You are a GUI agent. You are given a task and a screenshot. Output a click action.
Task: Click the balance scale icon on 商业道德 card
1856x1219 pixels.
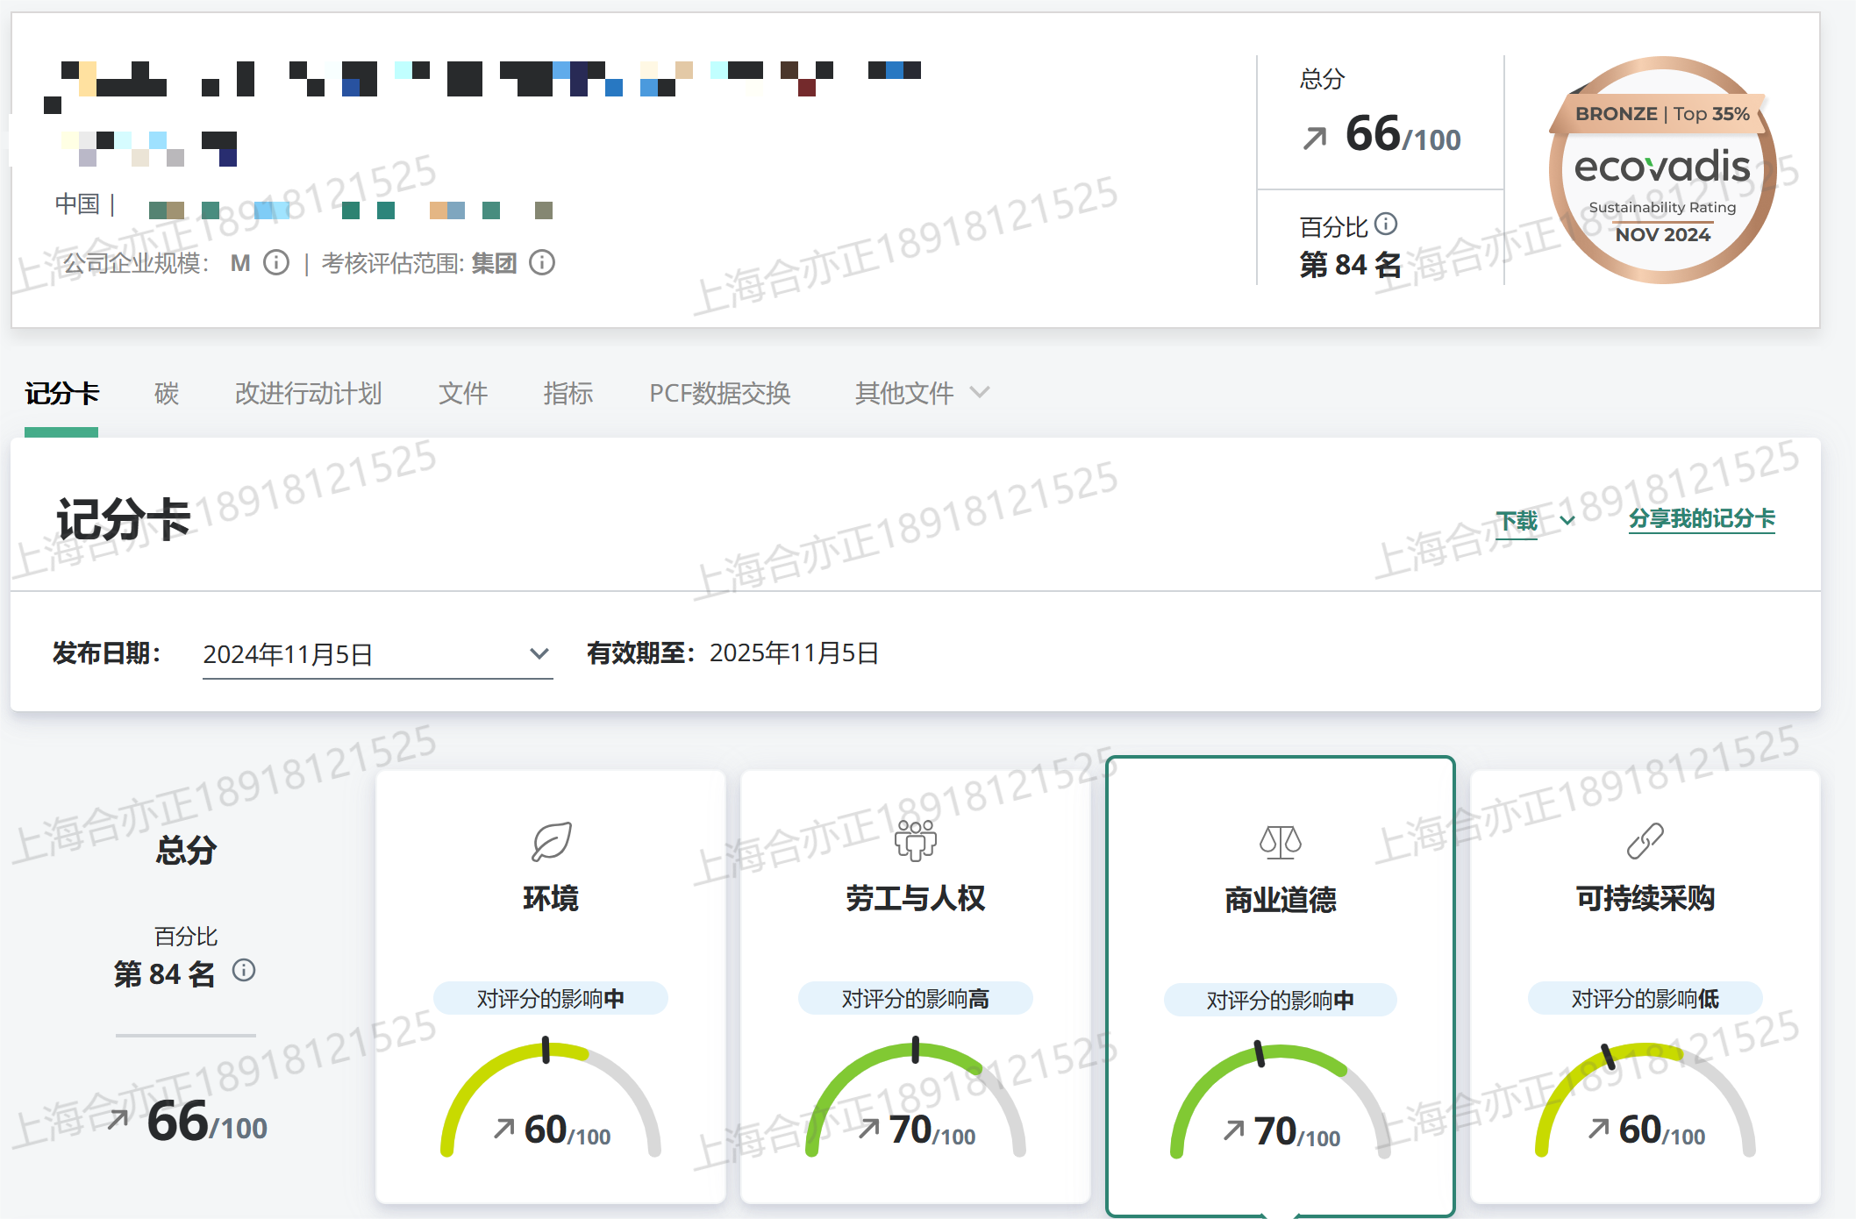pyautogui.click(x=1280, y=842)
